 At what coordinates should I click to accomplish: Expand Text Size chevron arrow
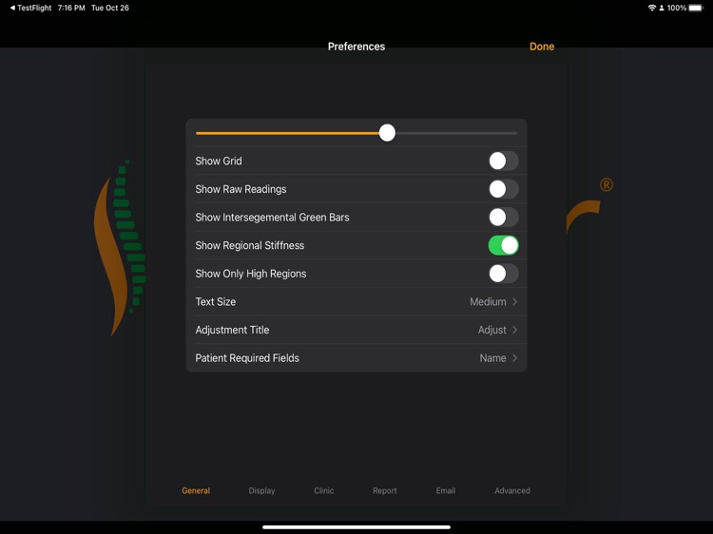514,302
